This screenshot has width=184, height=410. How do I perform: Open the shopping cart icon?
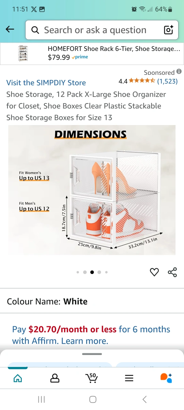coord(91,378)
